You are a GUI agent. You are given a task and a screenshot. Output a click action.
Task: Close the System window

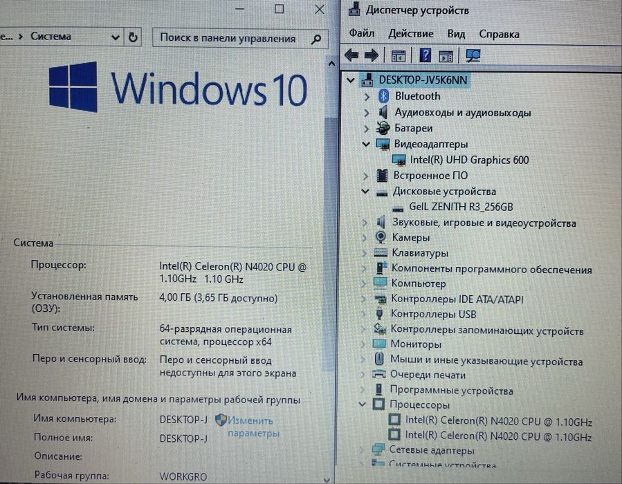click(x=320, y=9)
